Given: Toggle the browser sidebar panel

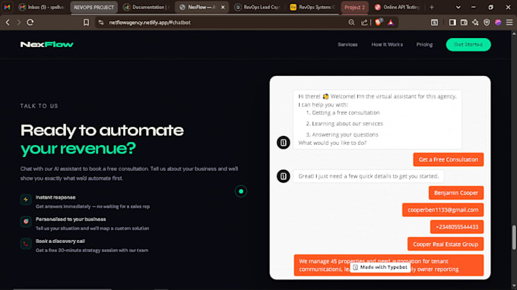Looking at the screenshot, I should [x=452, y=22].
